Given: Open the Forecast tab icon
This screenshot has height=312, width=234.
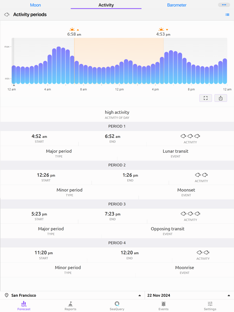Looking at the screenshot, I should [x=24, y=305].
